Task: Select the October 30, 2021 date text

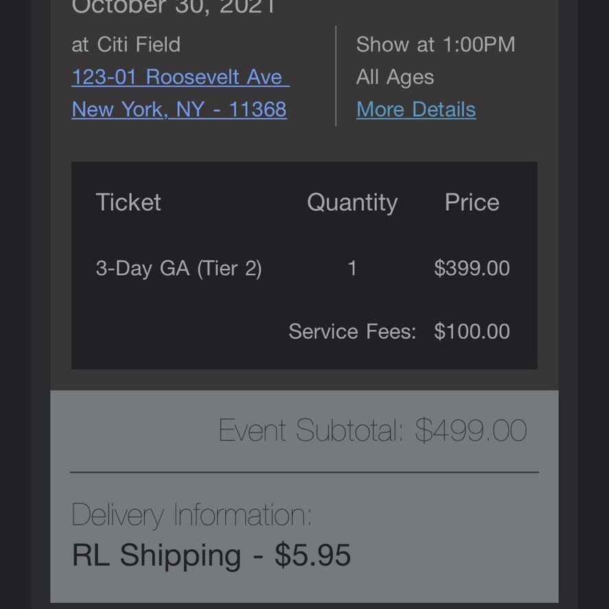Action: click(174, 7)
